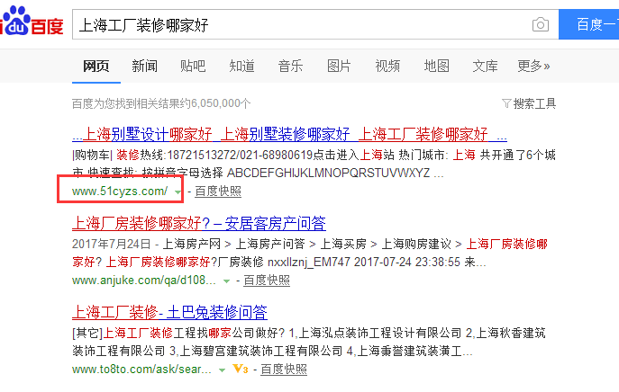Viewport: 619px width, 392px height.
Task: Open the 贴吧 tab
Action: [x=193, y=66]
